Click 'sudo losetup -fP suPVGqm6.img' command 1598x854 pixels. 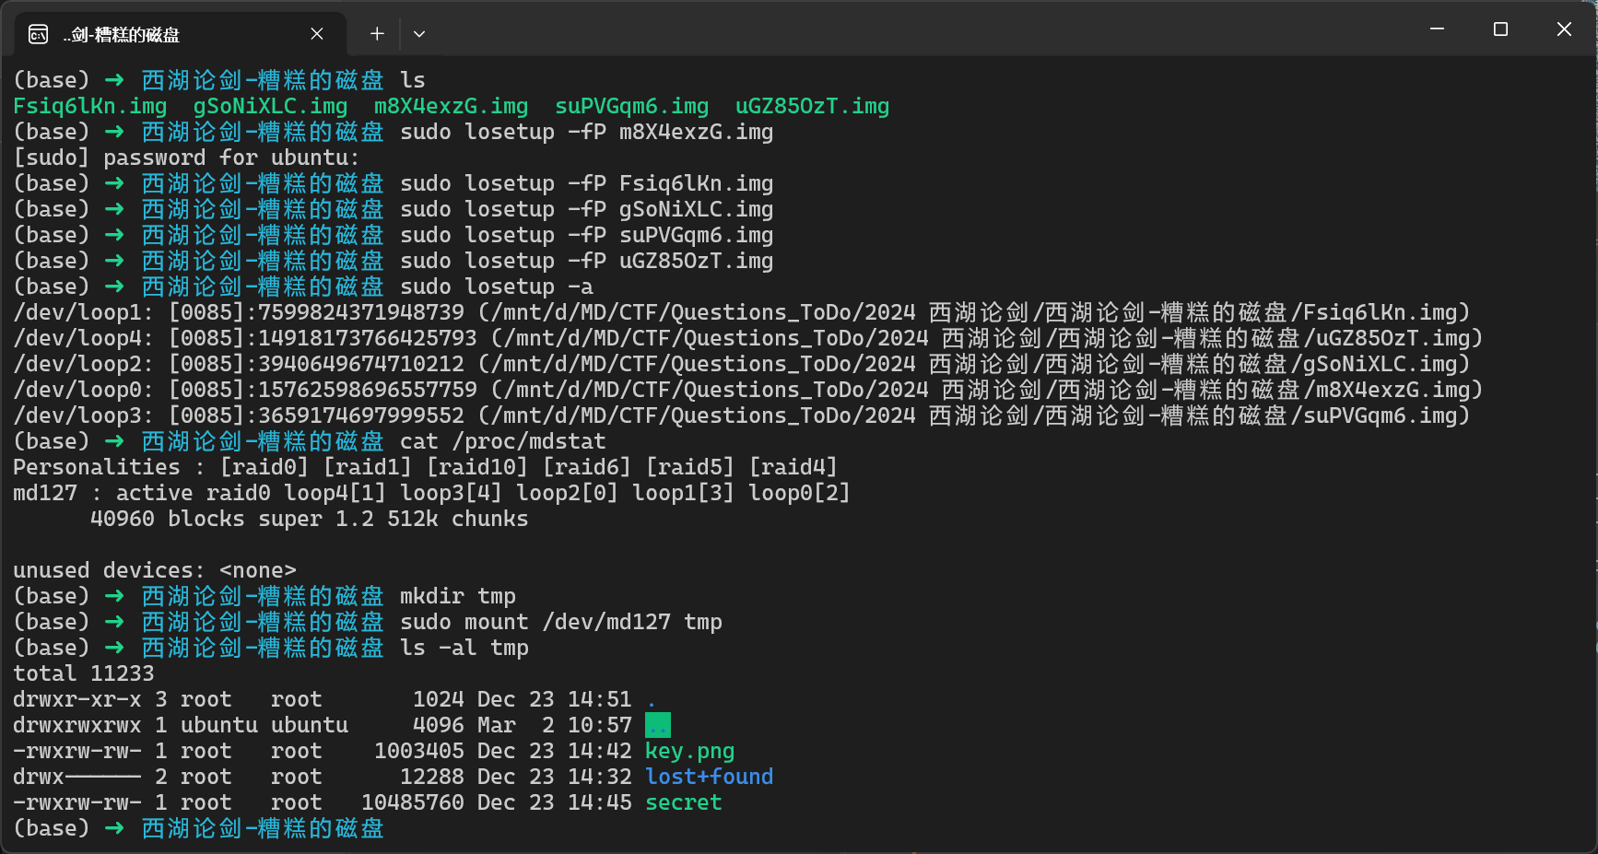(587, 235)
